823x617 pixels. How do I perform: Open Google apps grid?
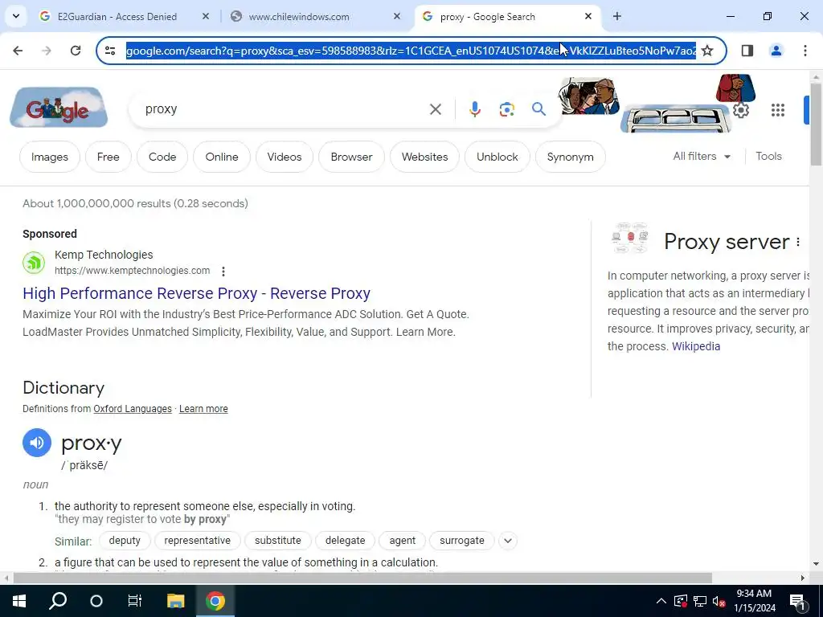(777, 110)
